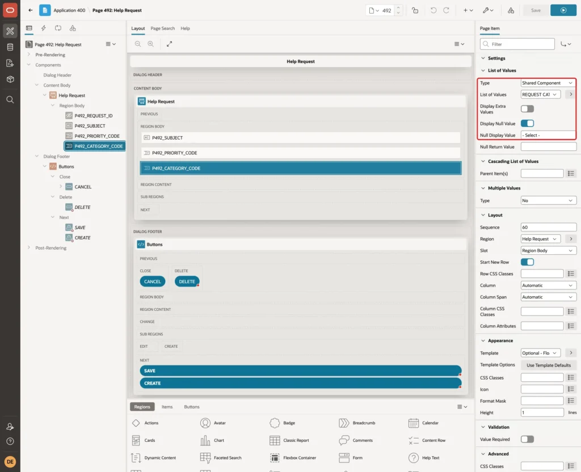Select the CANCEL button in layout
Viewport: 581px width, 472px height.
[x=152, y=281]
